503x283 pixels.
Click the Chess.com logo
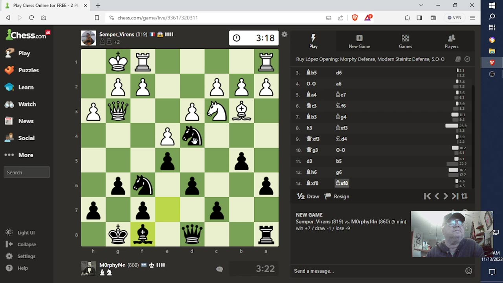point(26,35)
